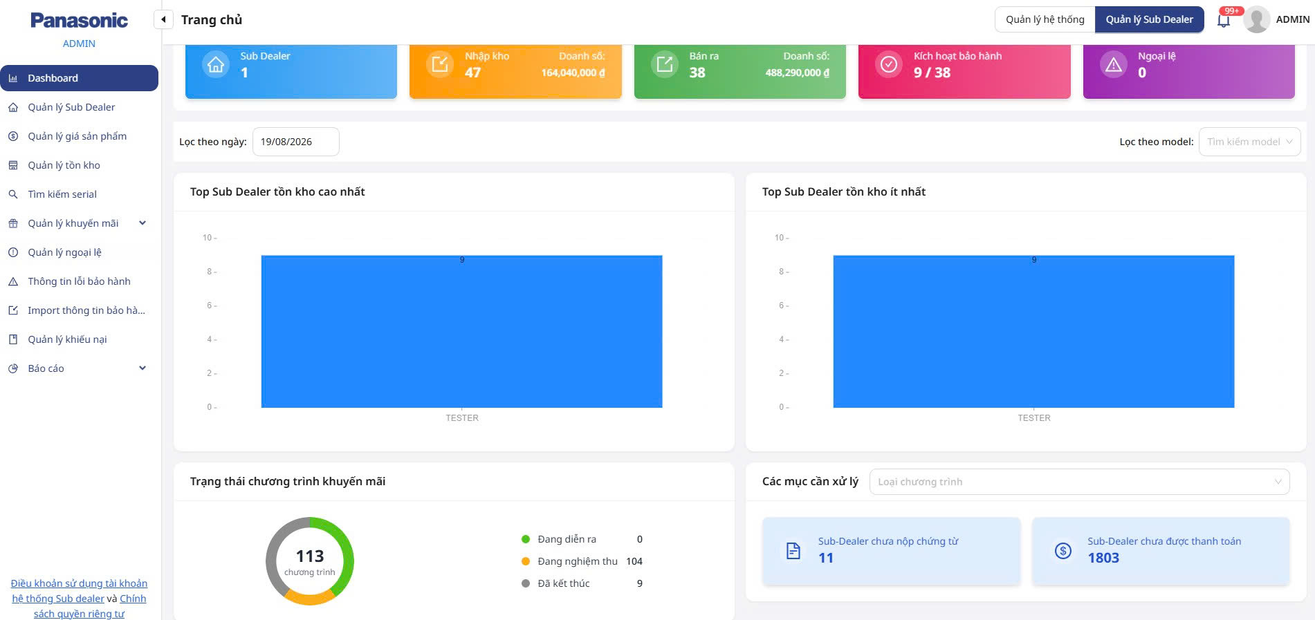Click the Lọc theo ngày date field
This screenshot has width=1315, height=620.
(x=295, y=142)
